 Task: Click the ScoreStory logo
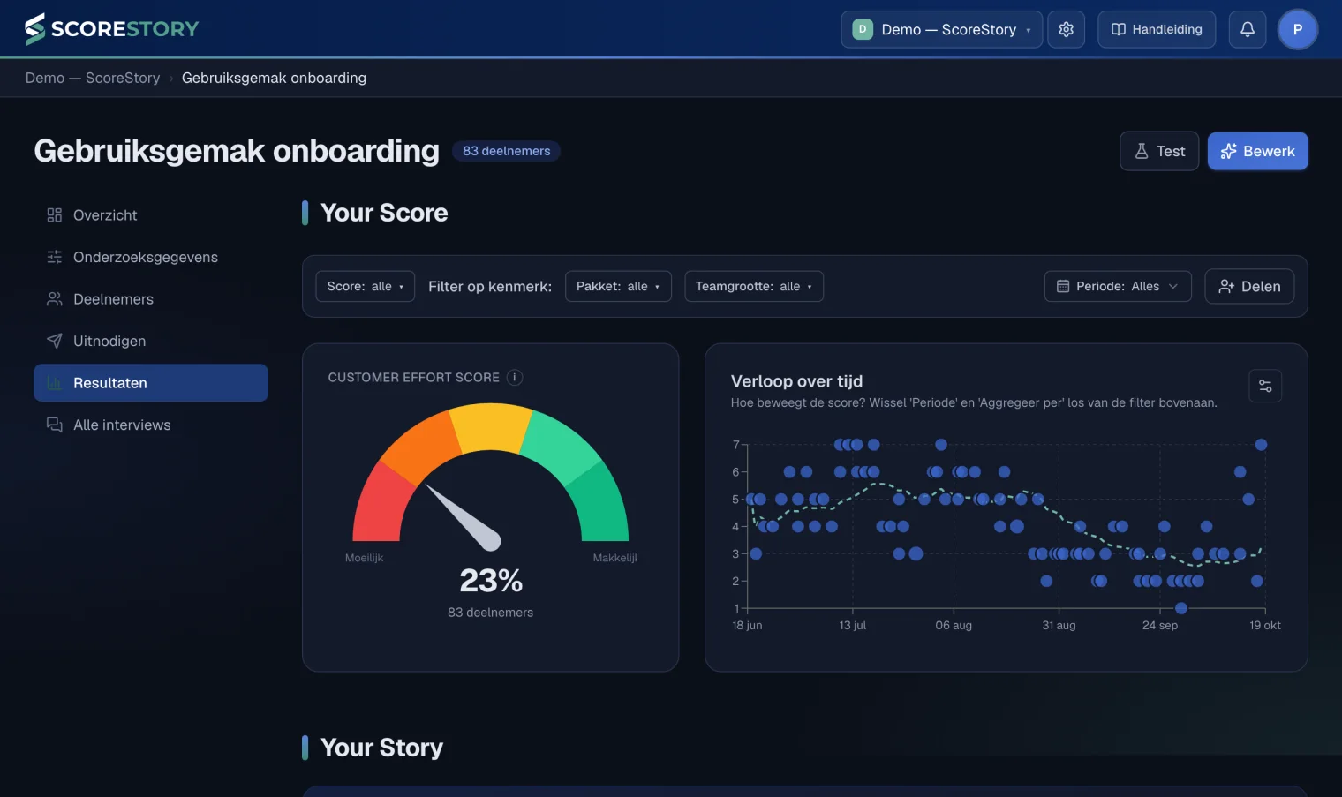coord(112,29)
